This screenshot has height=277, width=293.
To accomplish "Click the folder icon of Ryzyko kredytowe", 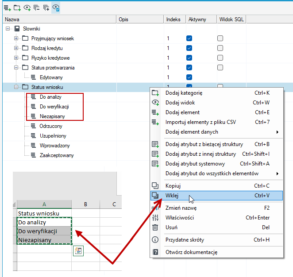I will click(25, 58).
